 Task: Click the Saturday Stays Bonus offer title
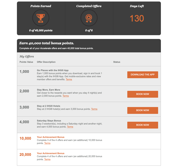pyautogui.click(x=49, y=121)
